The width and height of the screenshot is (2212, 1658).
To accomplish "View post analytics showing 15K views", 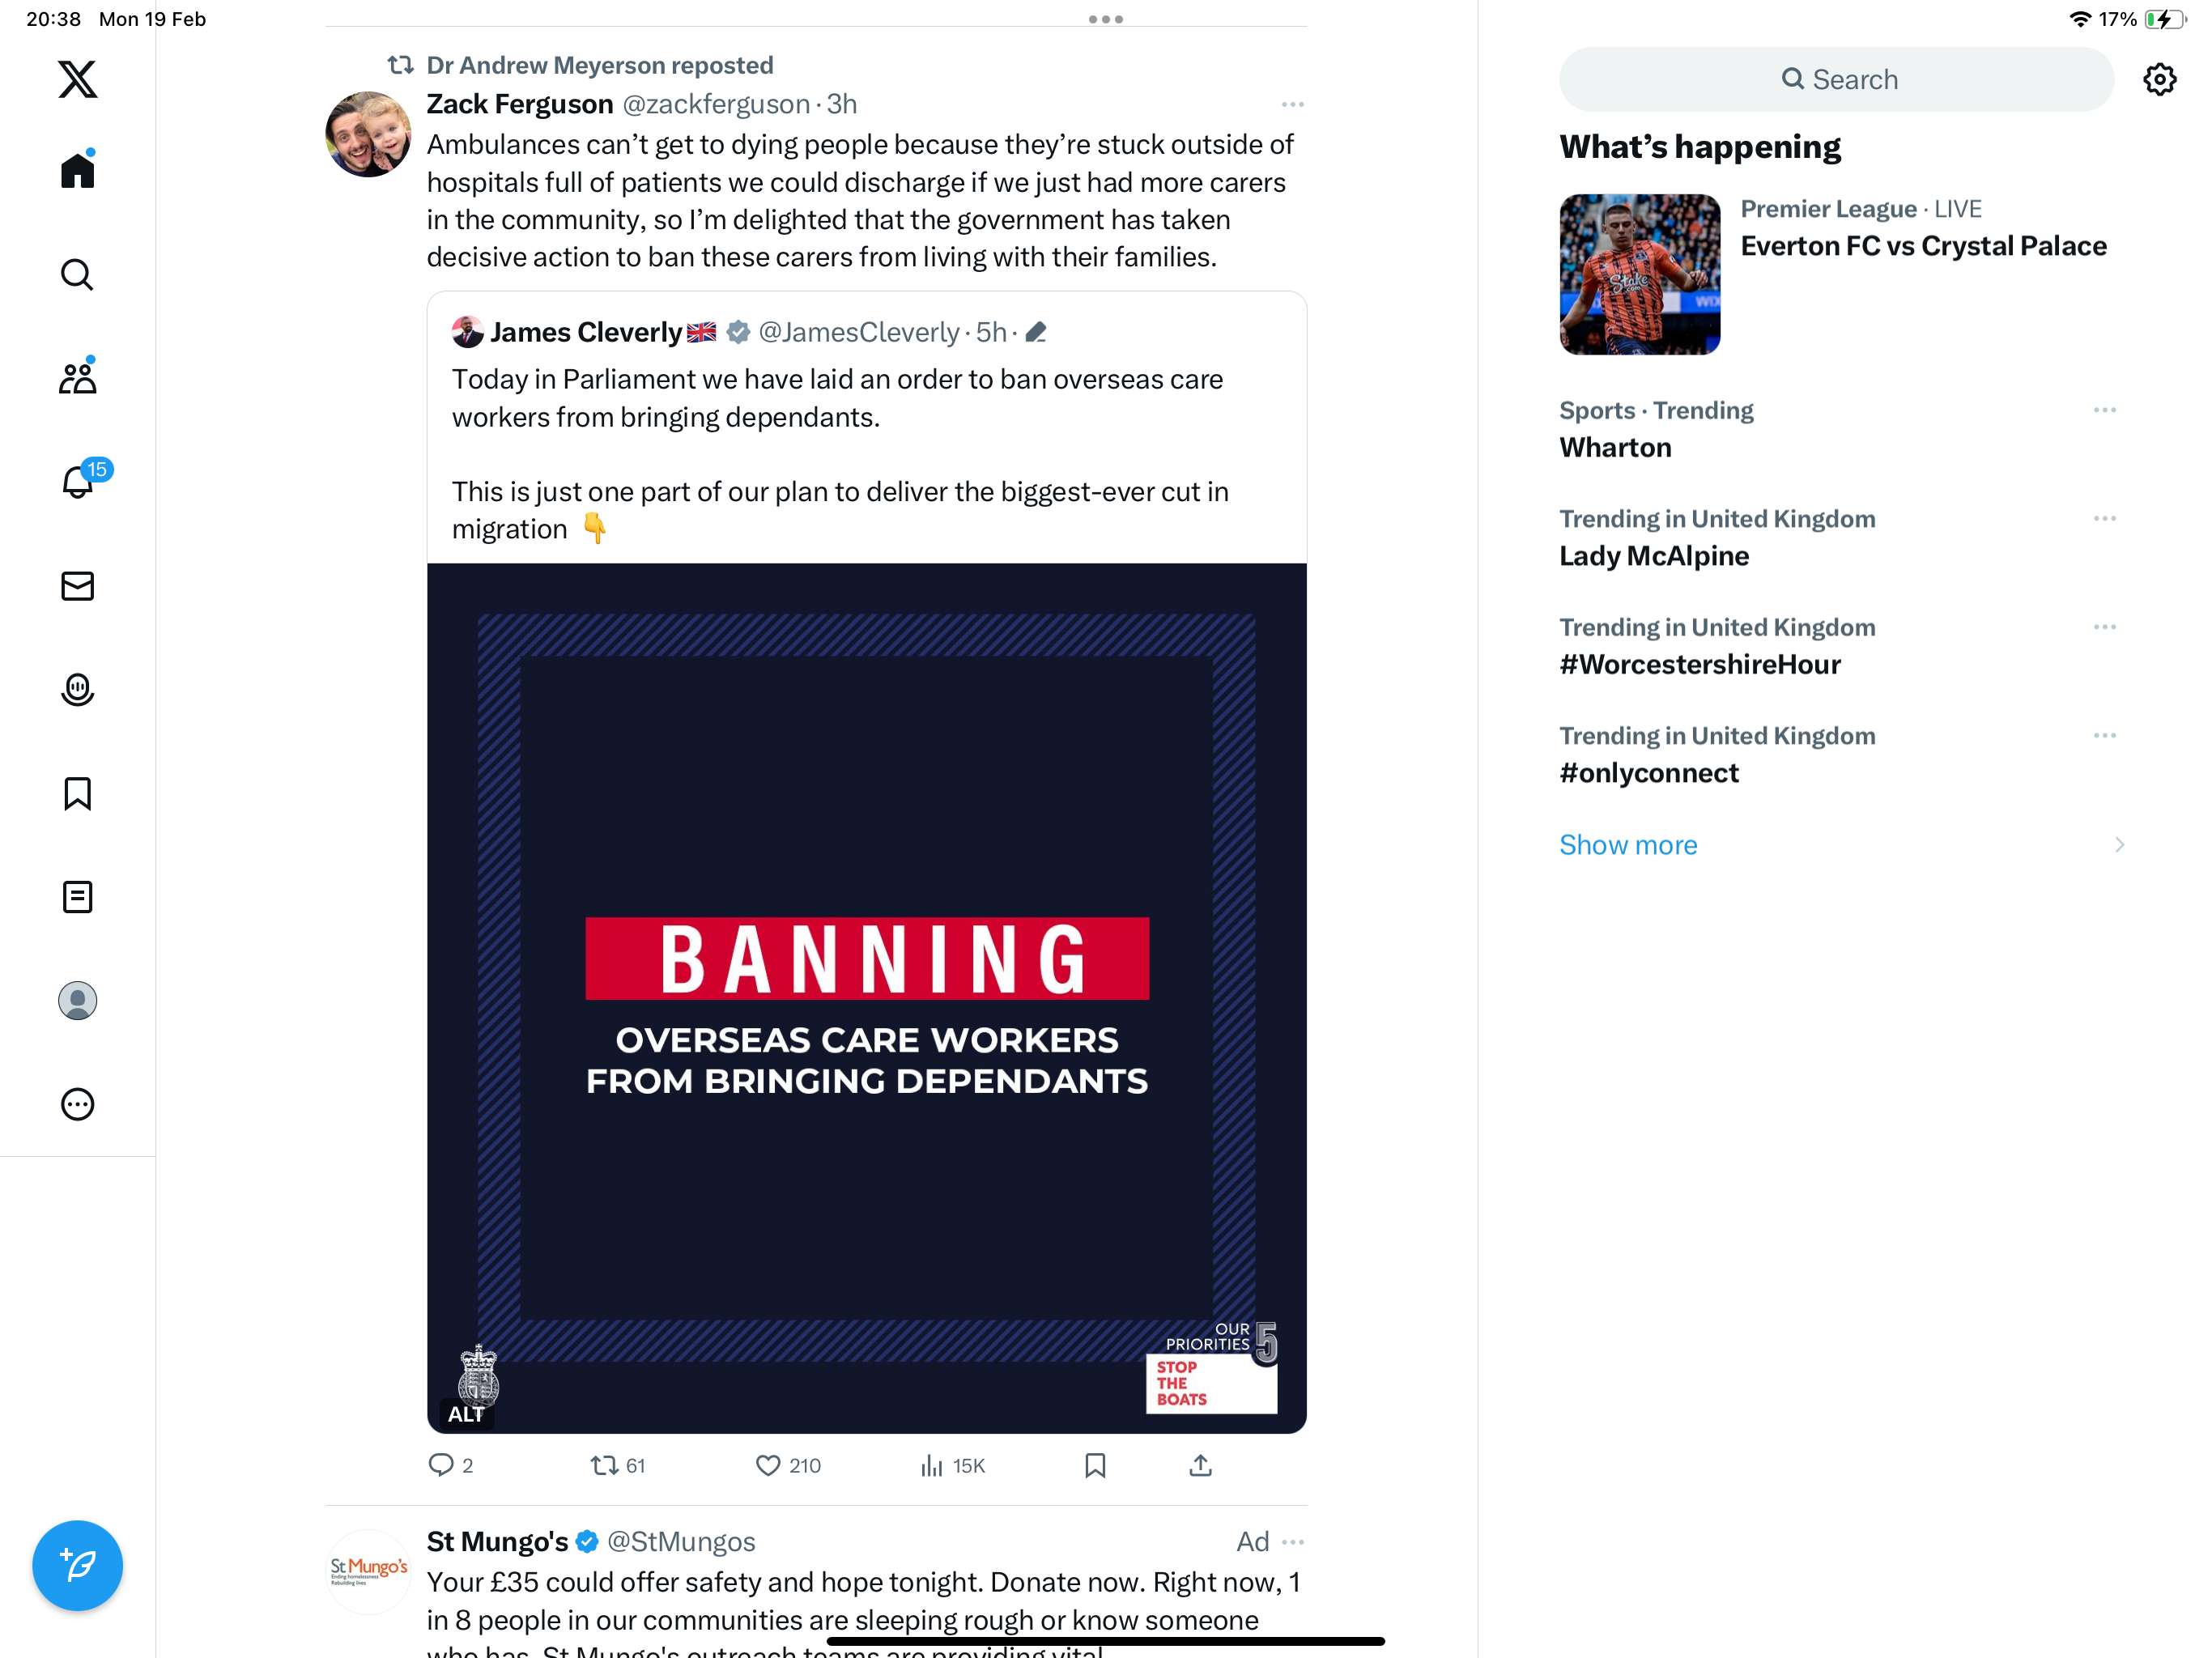I will 952,1465.
